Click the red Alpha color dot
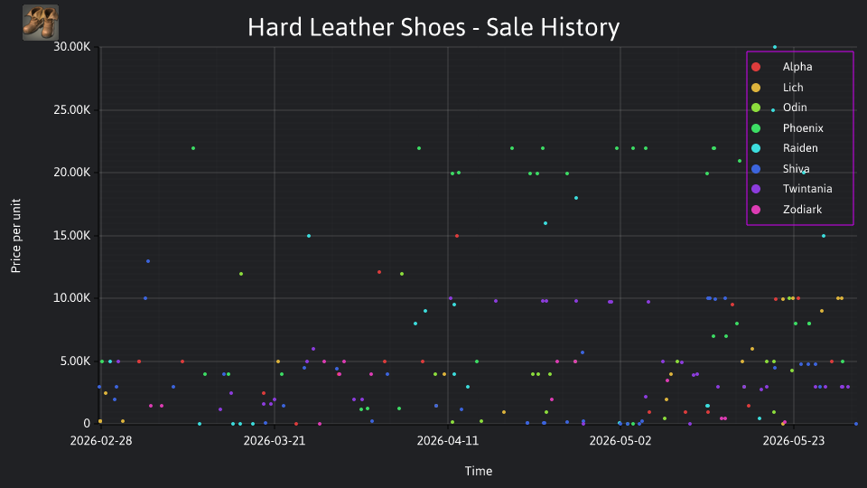Screen dimensions: 867x488 pyautogui.click(x=756, y=67)
